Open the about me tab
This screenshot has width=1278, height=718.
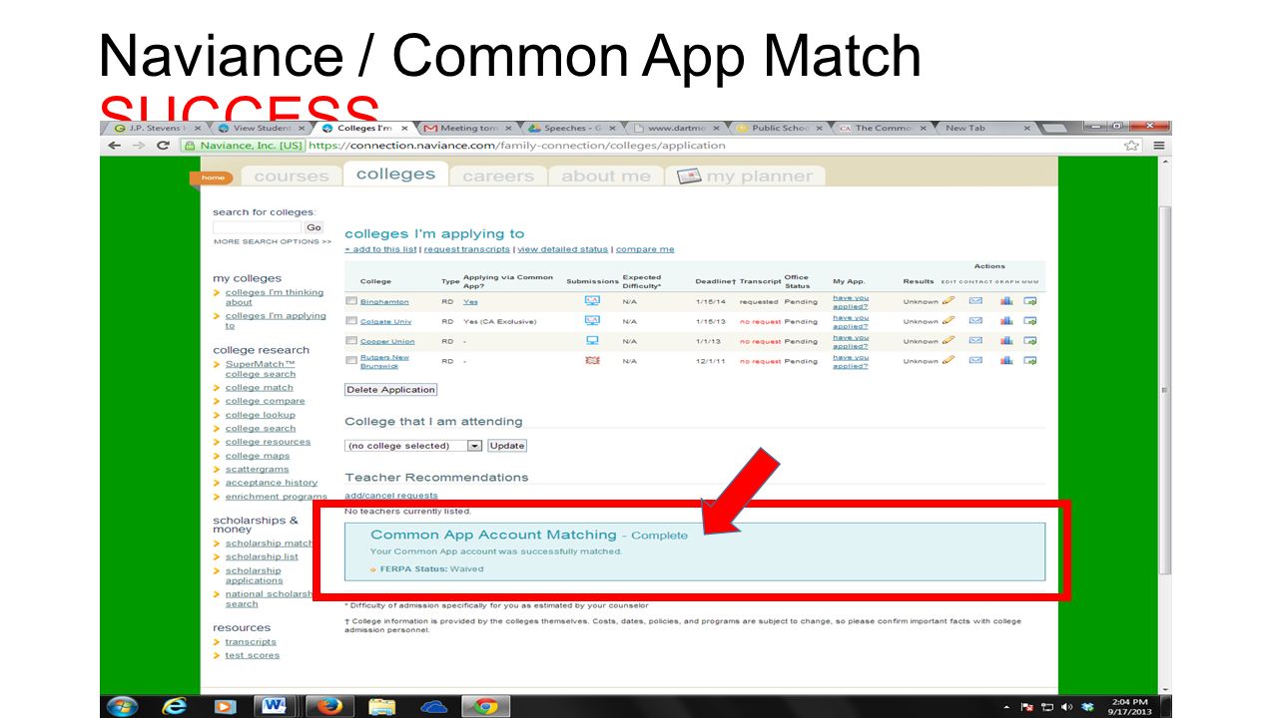[x=606, y=177]
